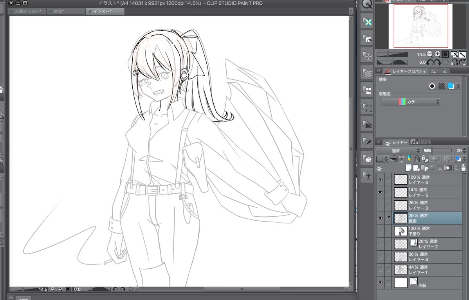Create new raster layer icon

click(408, 168)
